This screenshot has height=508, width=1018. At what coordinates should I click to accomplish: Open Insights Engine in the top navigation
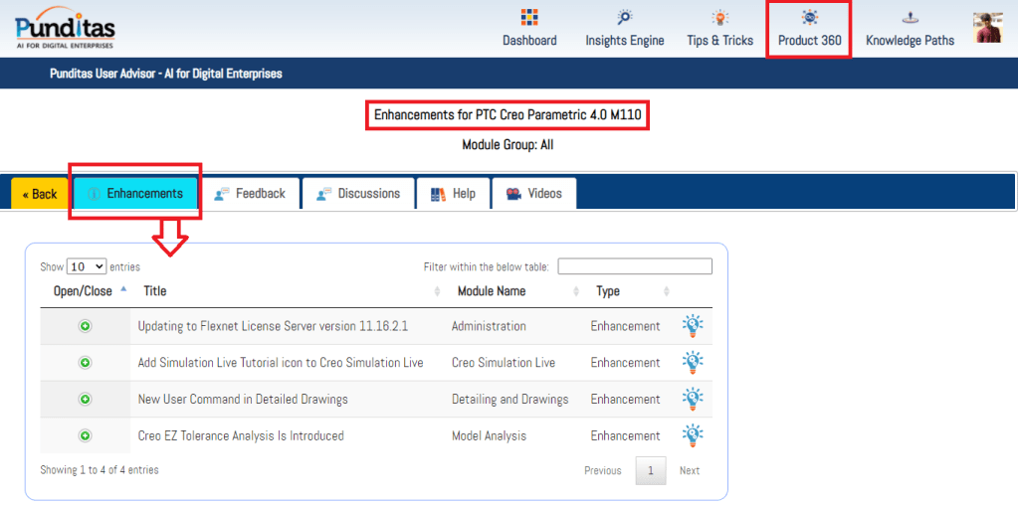coord(624,29)
